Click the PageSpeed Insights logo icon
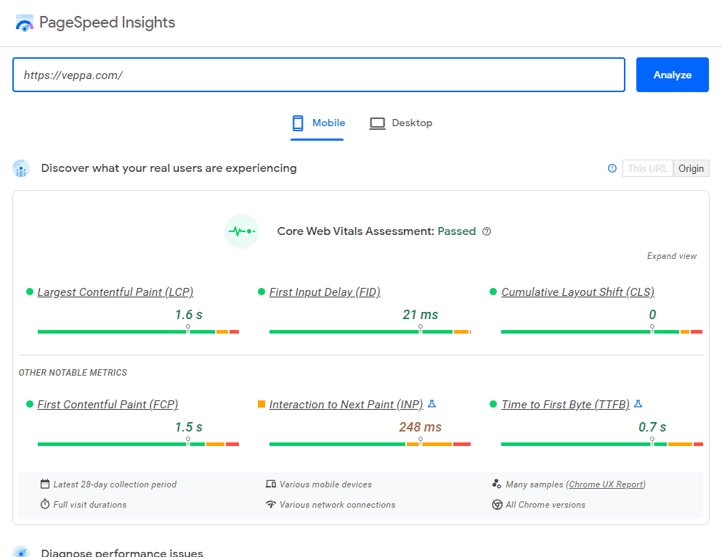 [25, 22]
